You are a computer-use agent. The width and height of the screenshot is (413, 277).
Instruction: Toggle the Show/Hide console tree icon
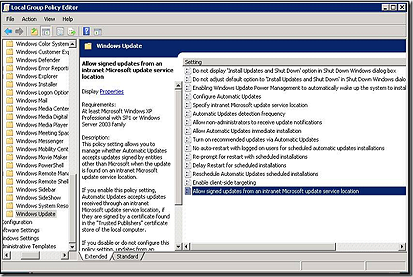(46, 32)
